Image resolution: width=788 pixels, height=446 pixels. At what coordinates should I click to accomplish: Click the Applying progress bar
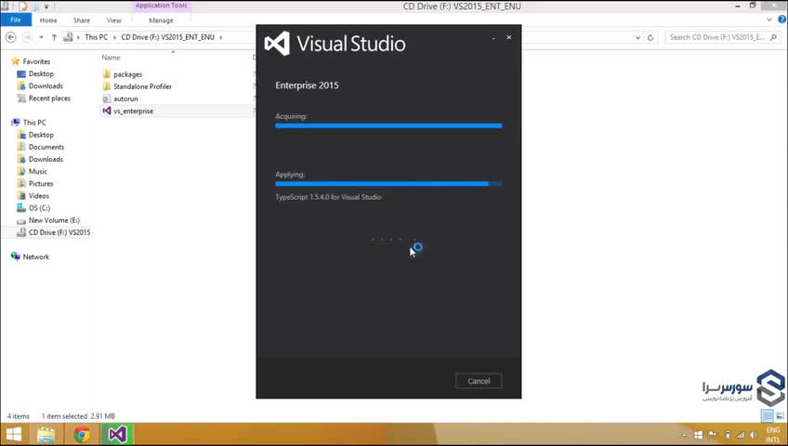[x=388, y=184]
